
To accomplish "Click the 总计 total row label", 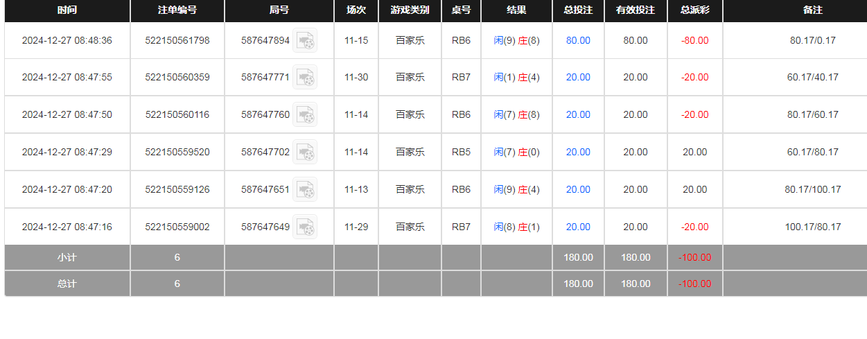I will tap(67, 284).
